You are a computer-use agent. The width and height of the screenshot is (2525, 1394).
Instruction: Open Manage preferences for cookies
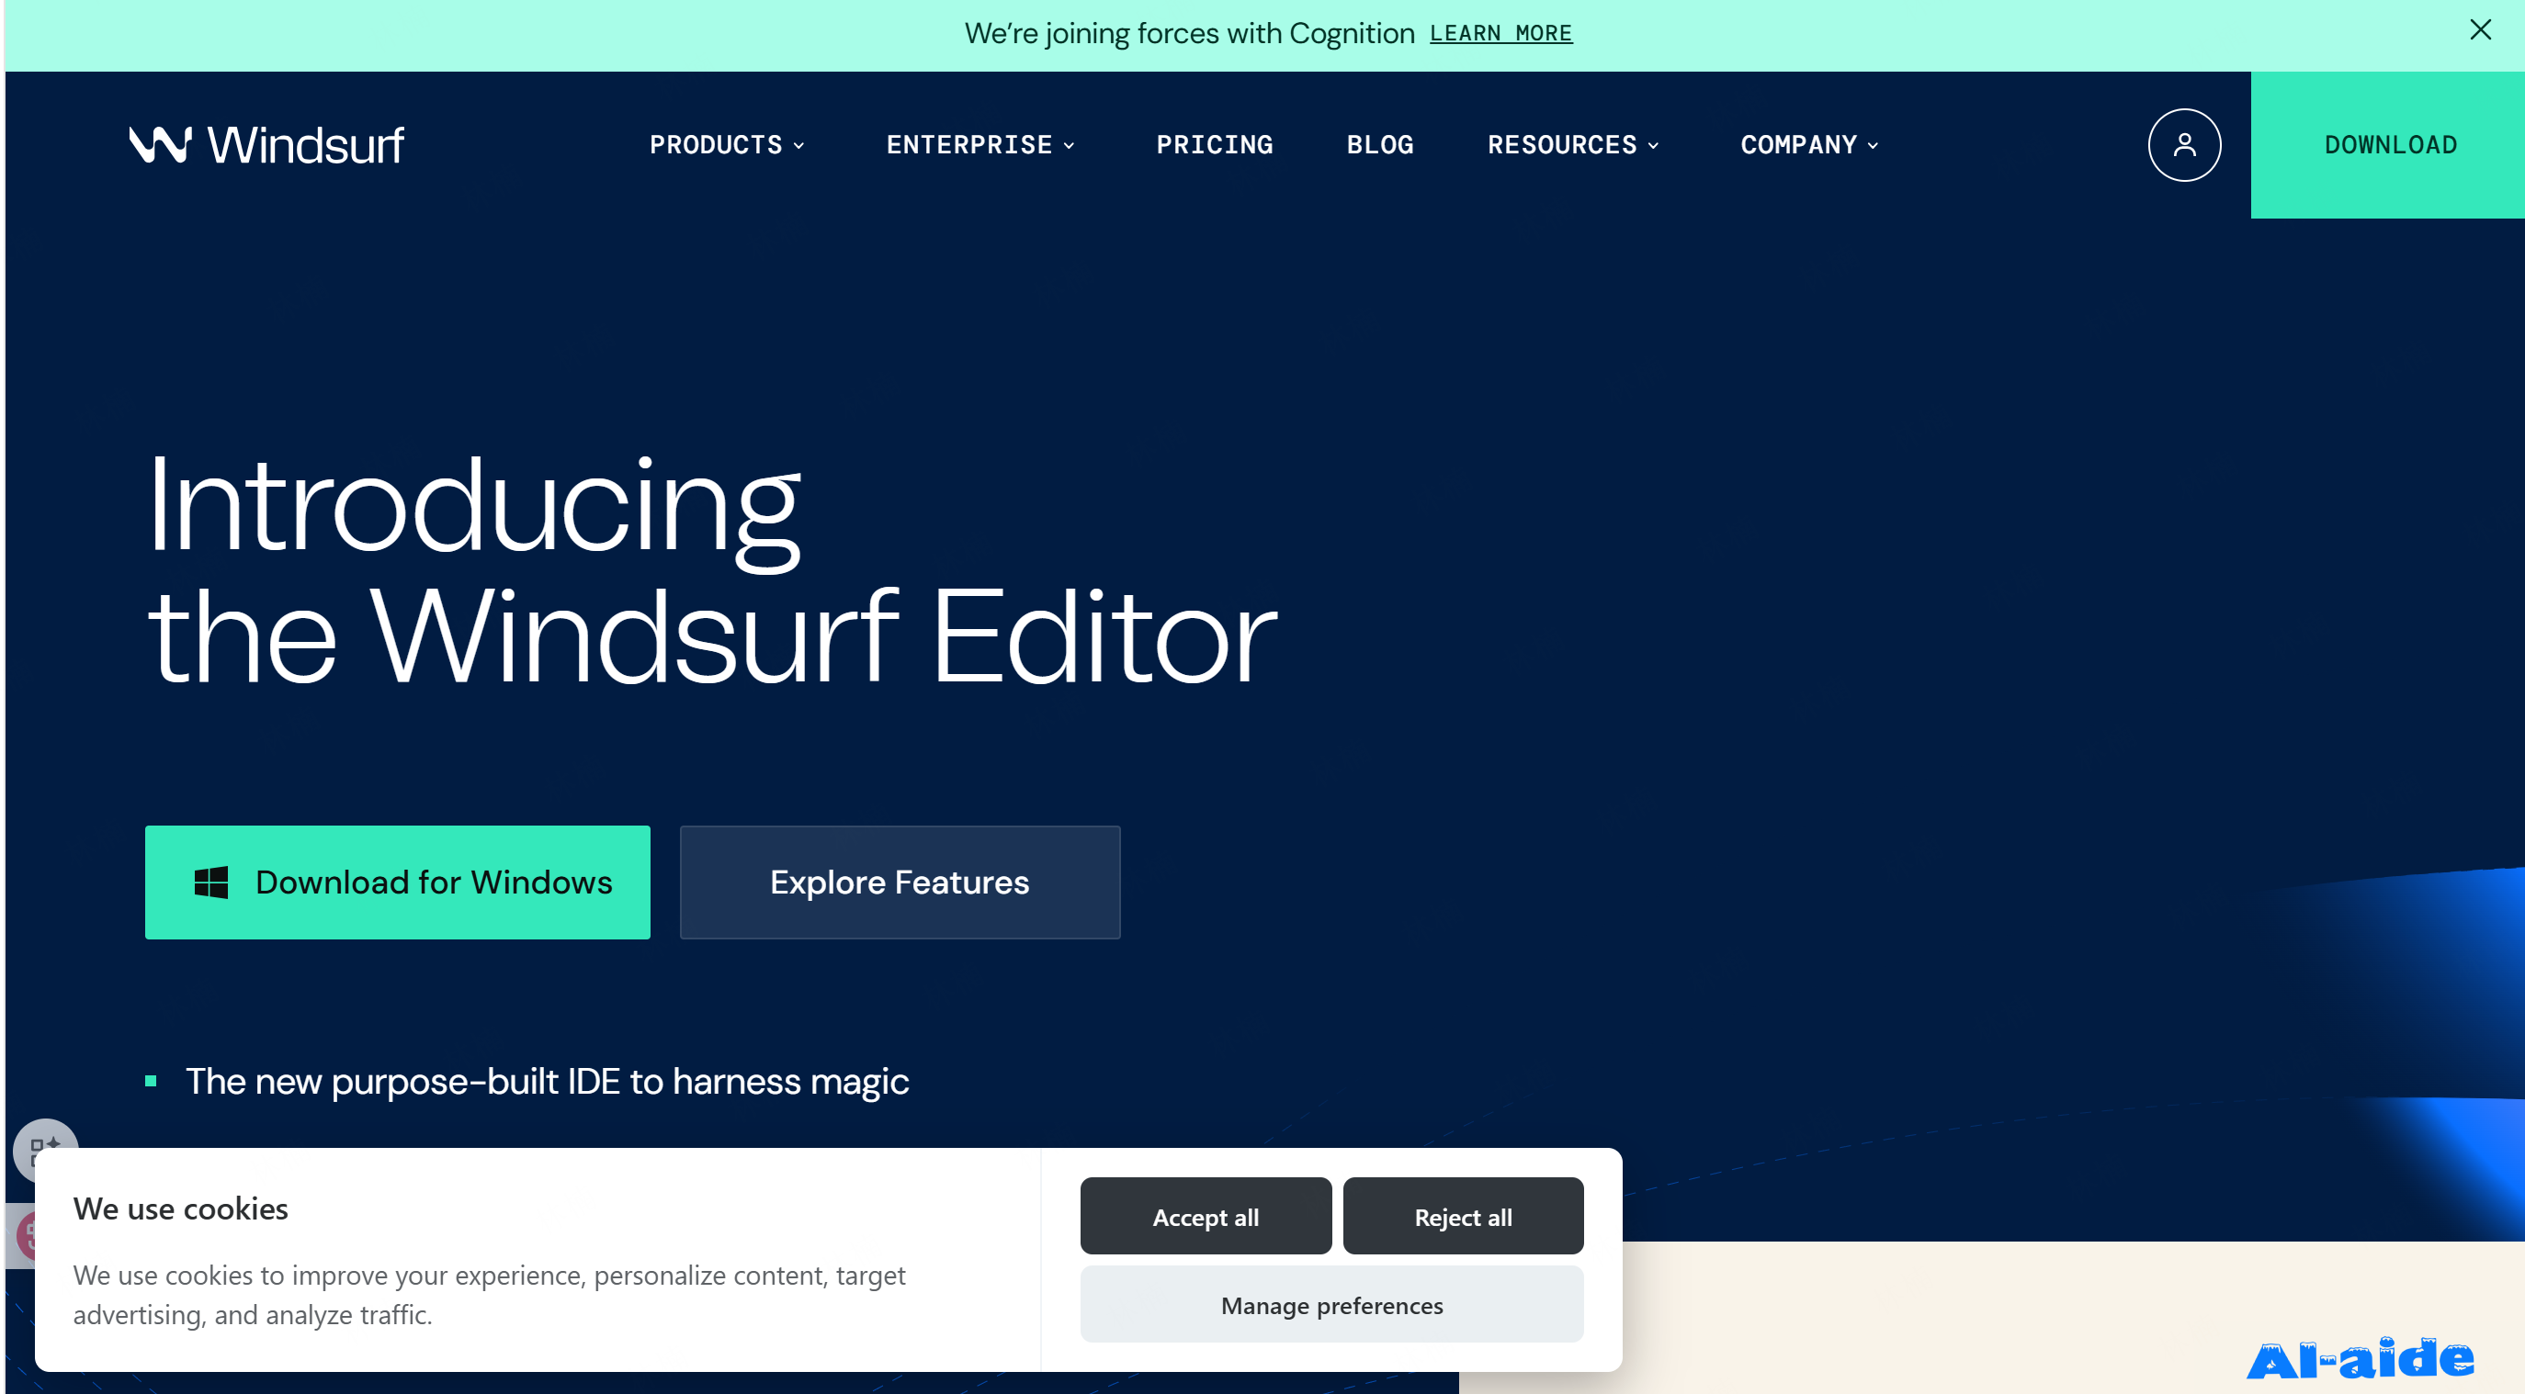tap(1331, 1305)
